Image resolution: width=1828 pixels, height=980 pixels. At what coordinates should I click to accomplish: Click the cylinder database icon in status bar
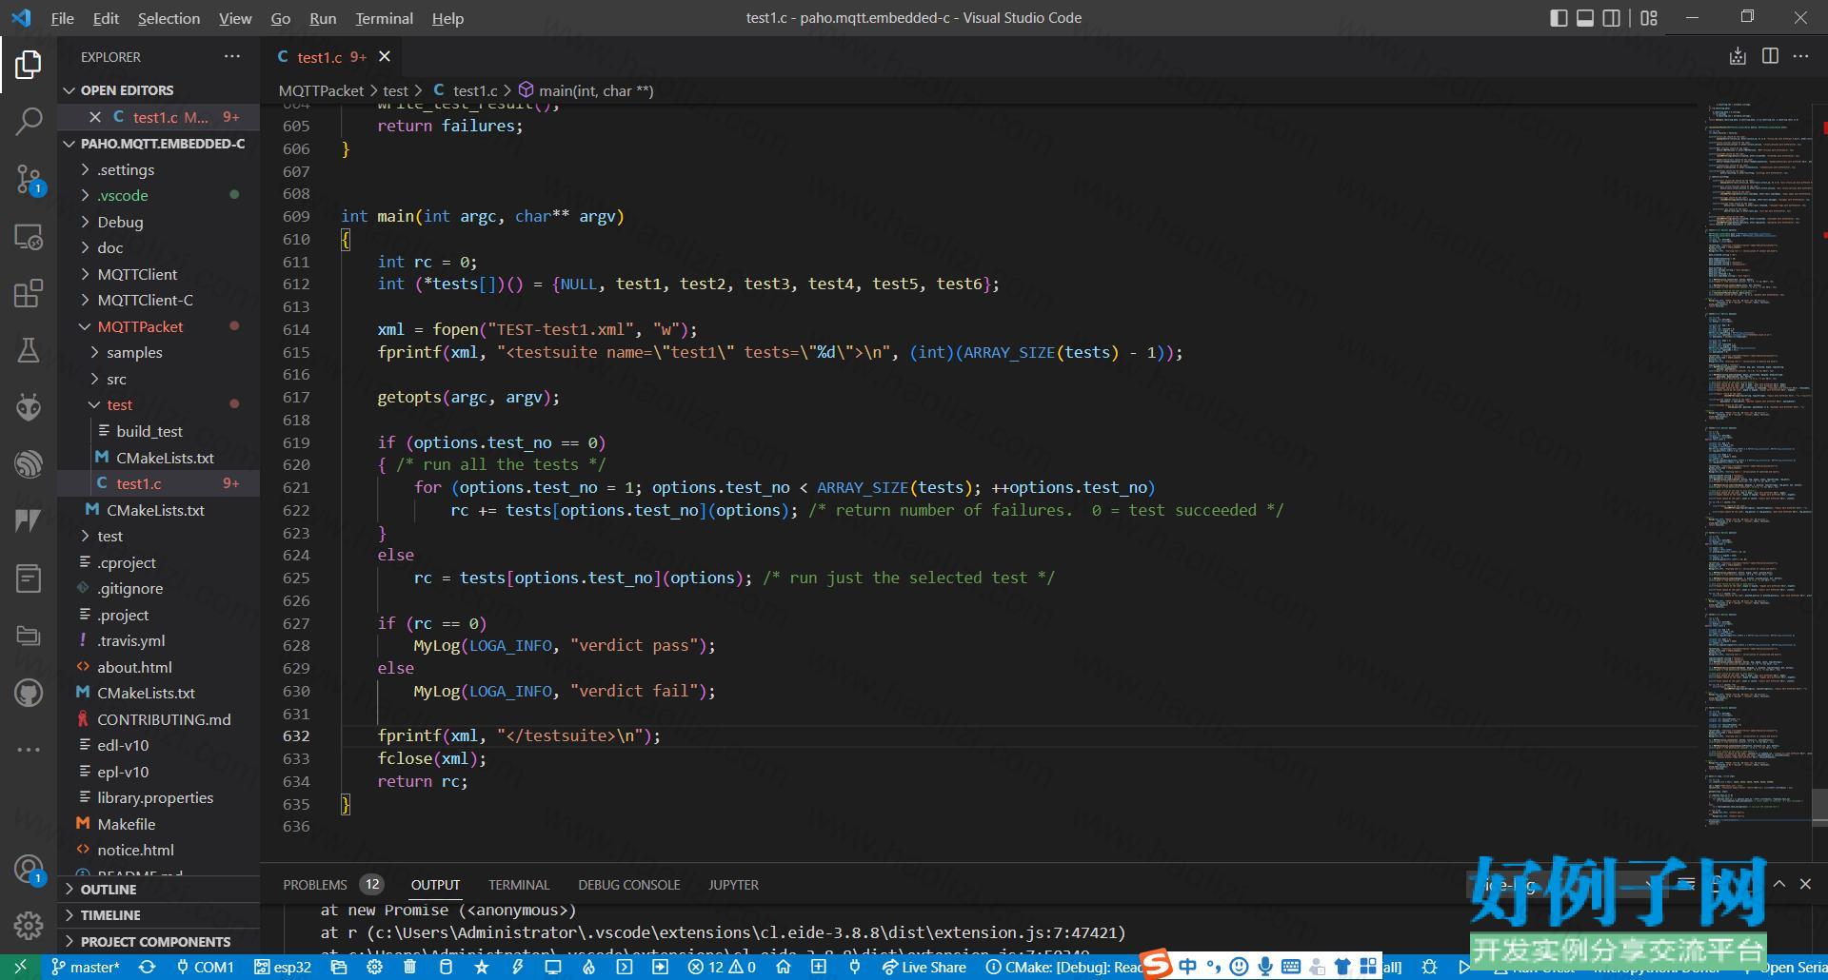click(x=446, y=967)
